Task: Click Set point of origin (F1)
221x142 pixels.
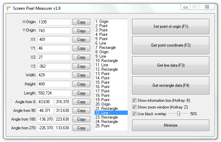Action: tap(171, 26)
